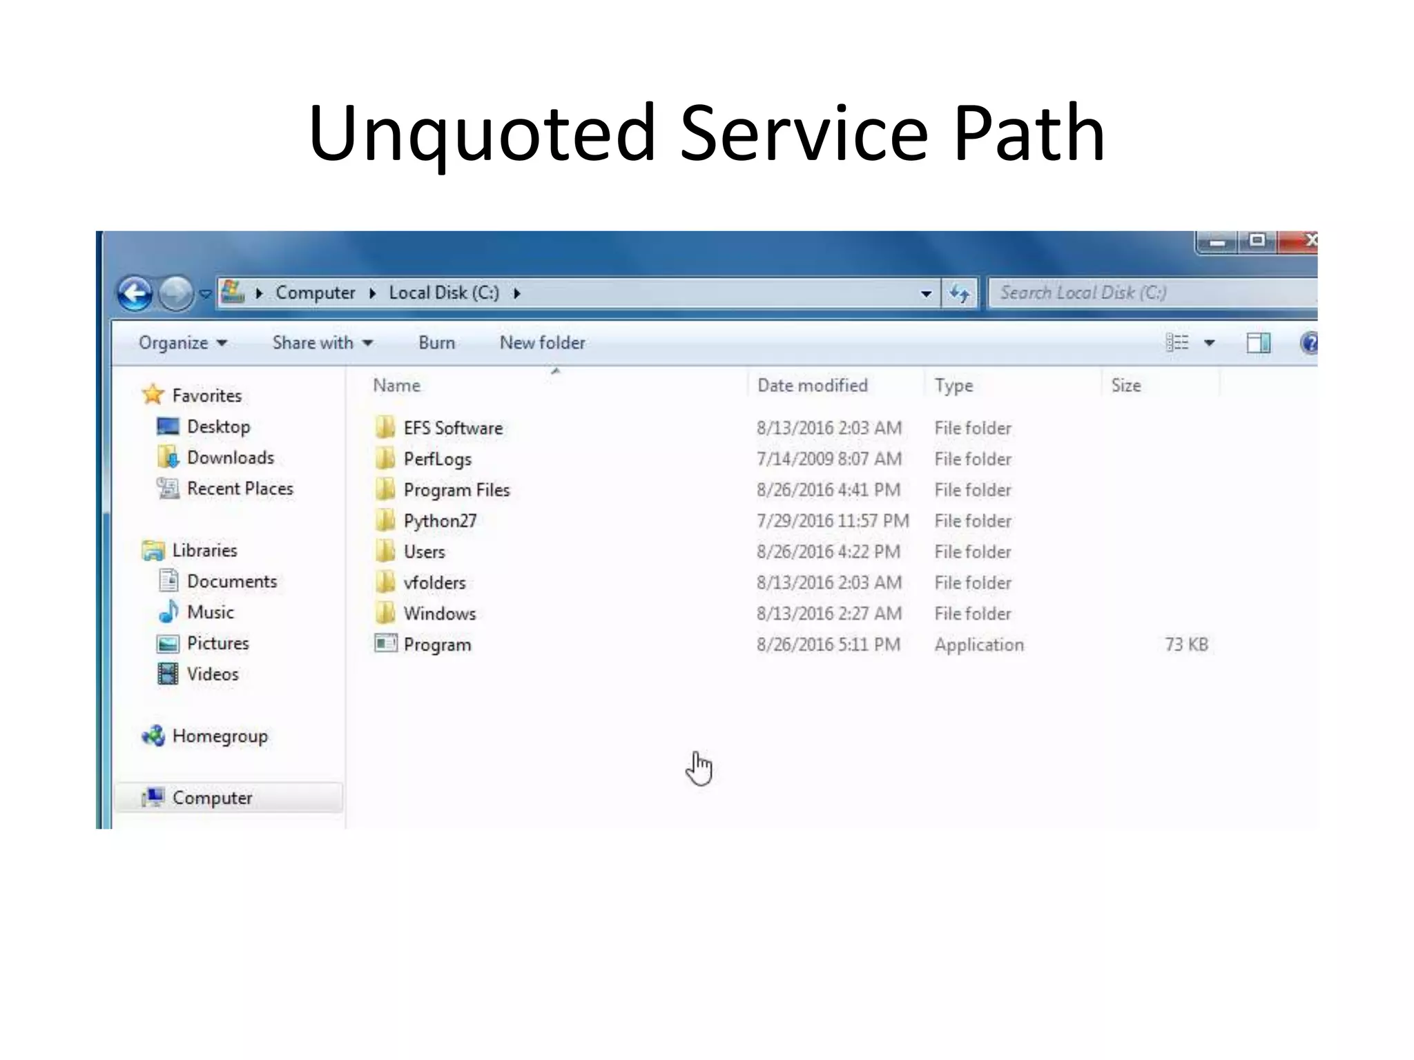Click the Refresh button in the address bar
The image size is (1414, 1060).
coord(960,294)
